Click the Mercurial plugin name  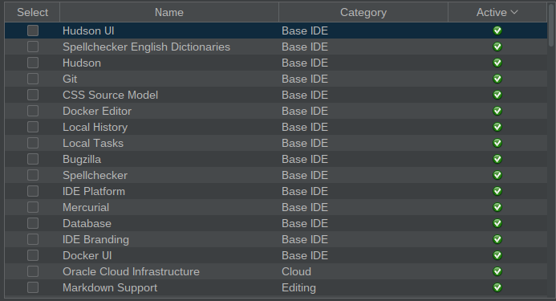[86, 207]
